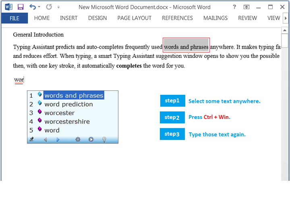Screen dimensions: 290x209
Task: Switch to the DESIGN tab
Action: click(x=97, y=18)
